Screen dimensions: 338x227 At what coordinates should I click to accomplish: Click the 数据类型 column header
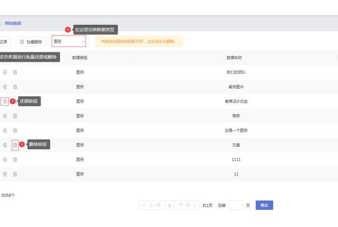pos(80,57)
